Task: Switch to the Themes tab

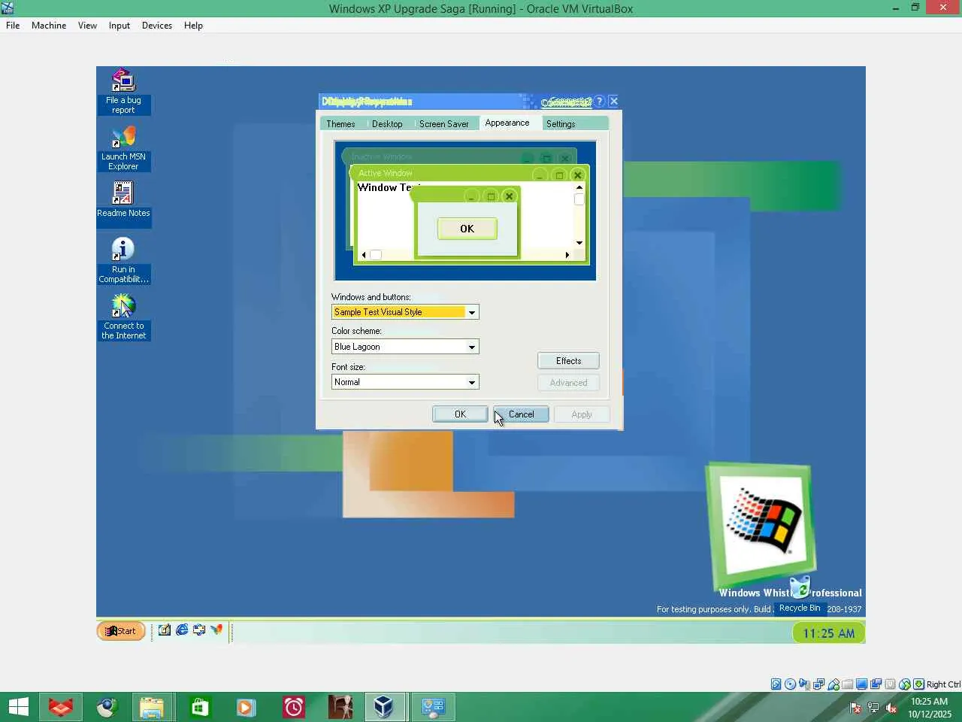Action: point(340,124)
